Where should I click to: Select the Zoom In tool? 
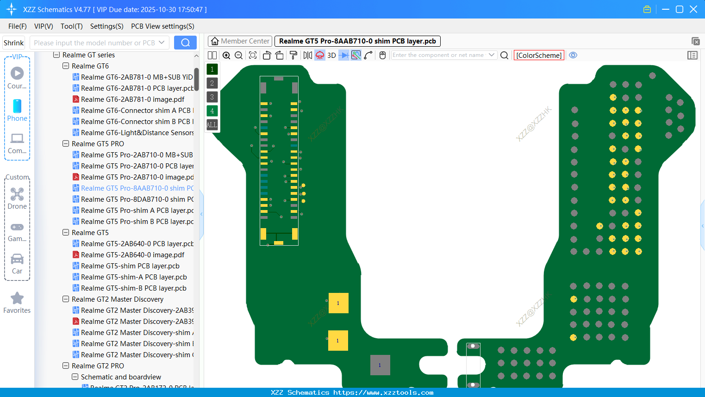[x=226, y=55]
